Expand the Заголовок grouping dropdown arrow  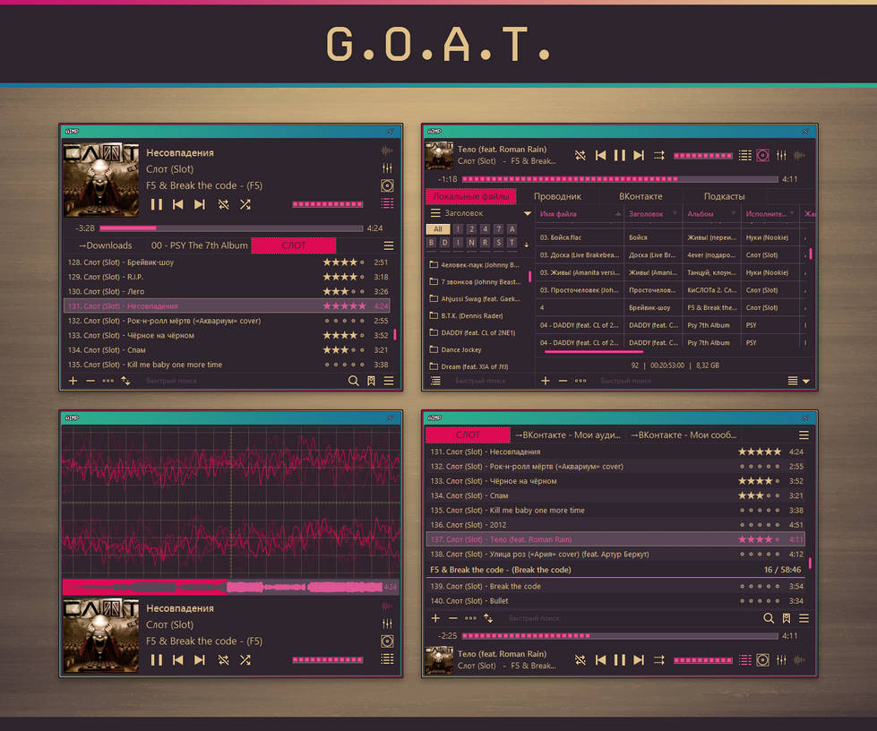click(528, 213)
